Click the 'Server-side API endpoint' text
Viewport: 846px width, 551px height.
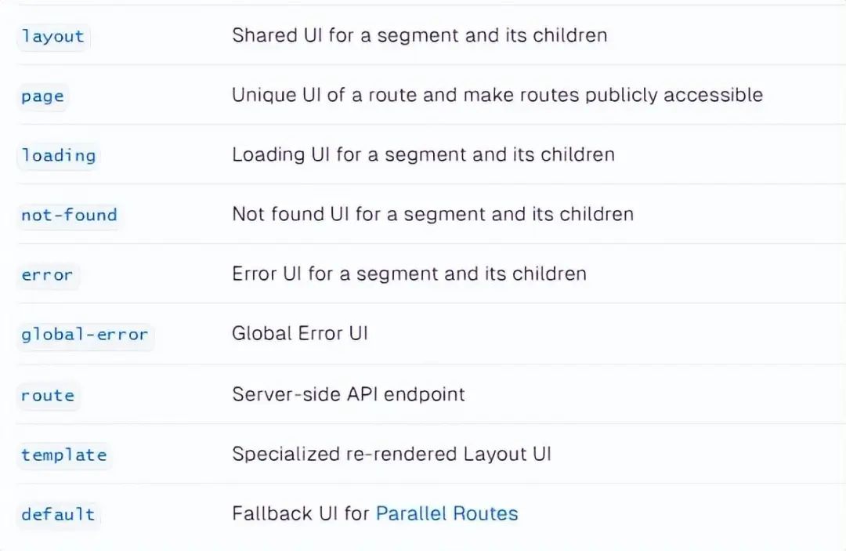click(x=348, y=393)
